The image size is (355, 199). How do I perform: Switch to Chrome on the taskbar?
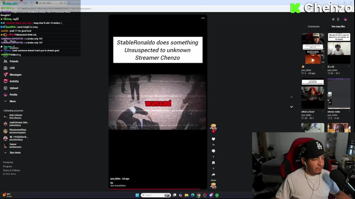point(199,195)
